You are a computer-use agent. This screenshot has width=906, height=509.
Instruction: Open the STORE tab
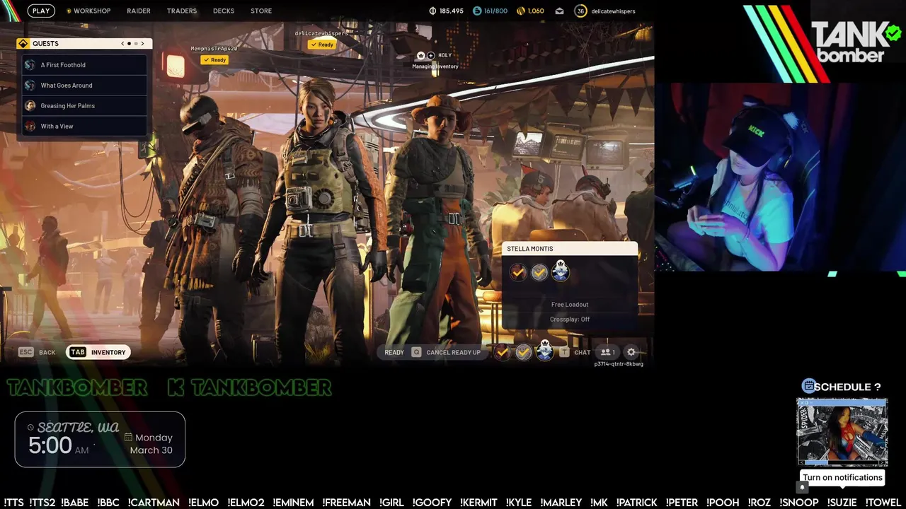tap(261, 11)
